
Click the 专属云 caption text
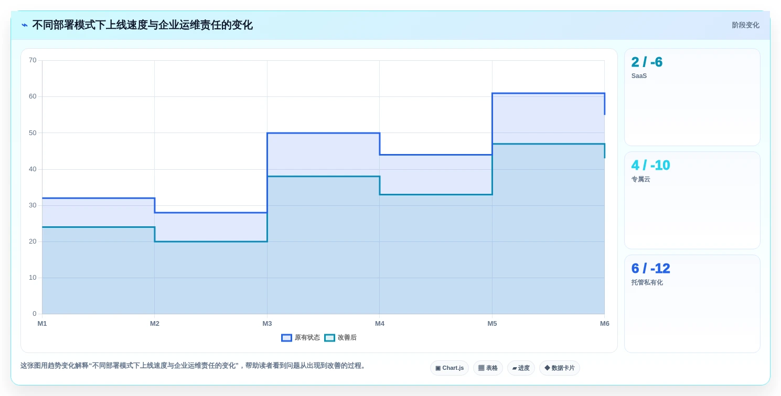(x=640, y=179)
